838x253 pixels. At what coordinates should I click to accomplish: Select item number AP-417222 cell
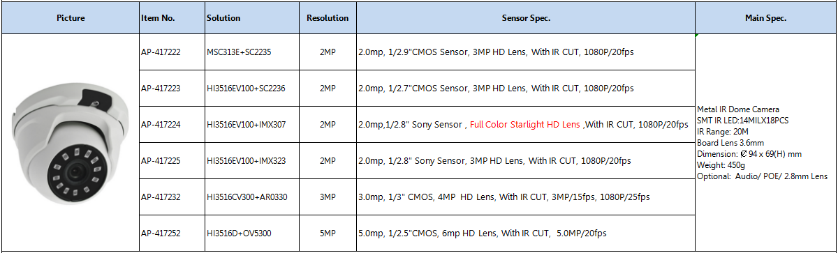(x=172, y=52)
